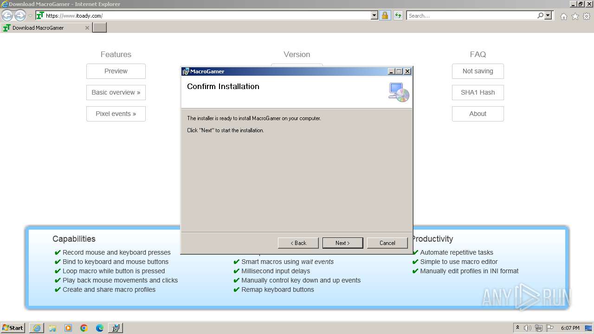Close the Download MacroGamer tab
The width and height of the screenshot is (594, 334).
coord(87,28)
